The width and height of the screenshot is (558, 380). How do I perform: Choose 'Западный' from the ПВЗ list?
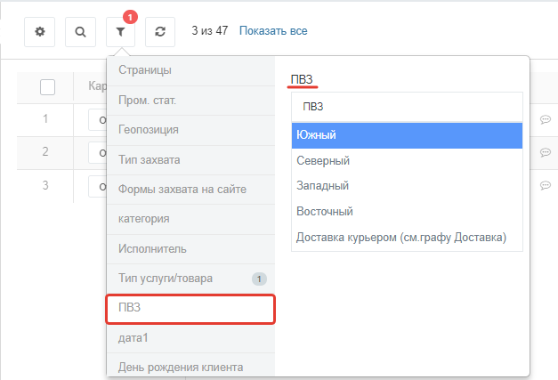(407, 186)
